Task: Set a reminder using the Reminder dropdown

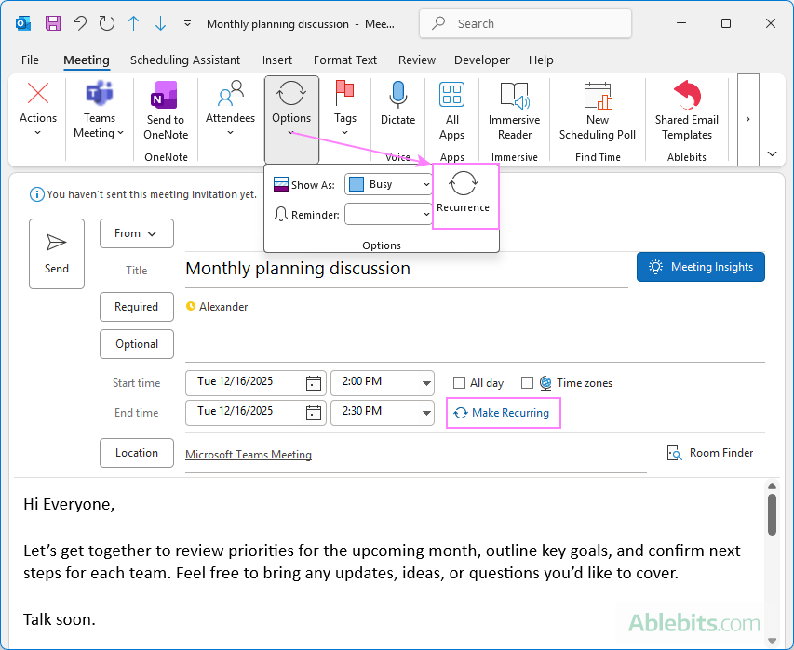Action: point(388,214)
